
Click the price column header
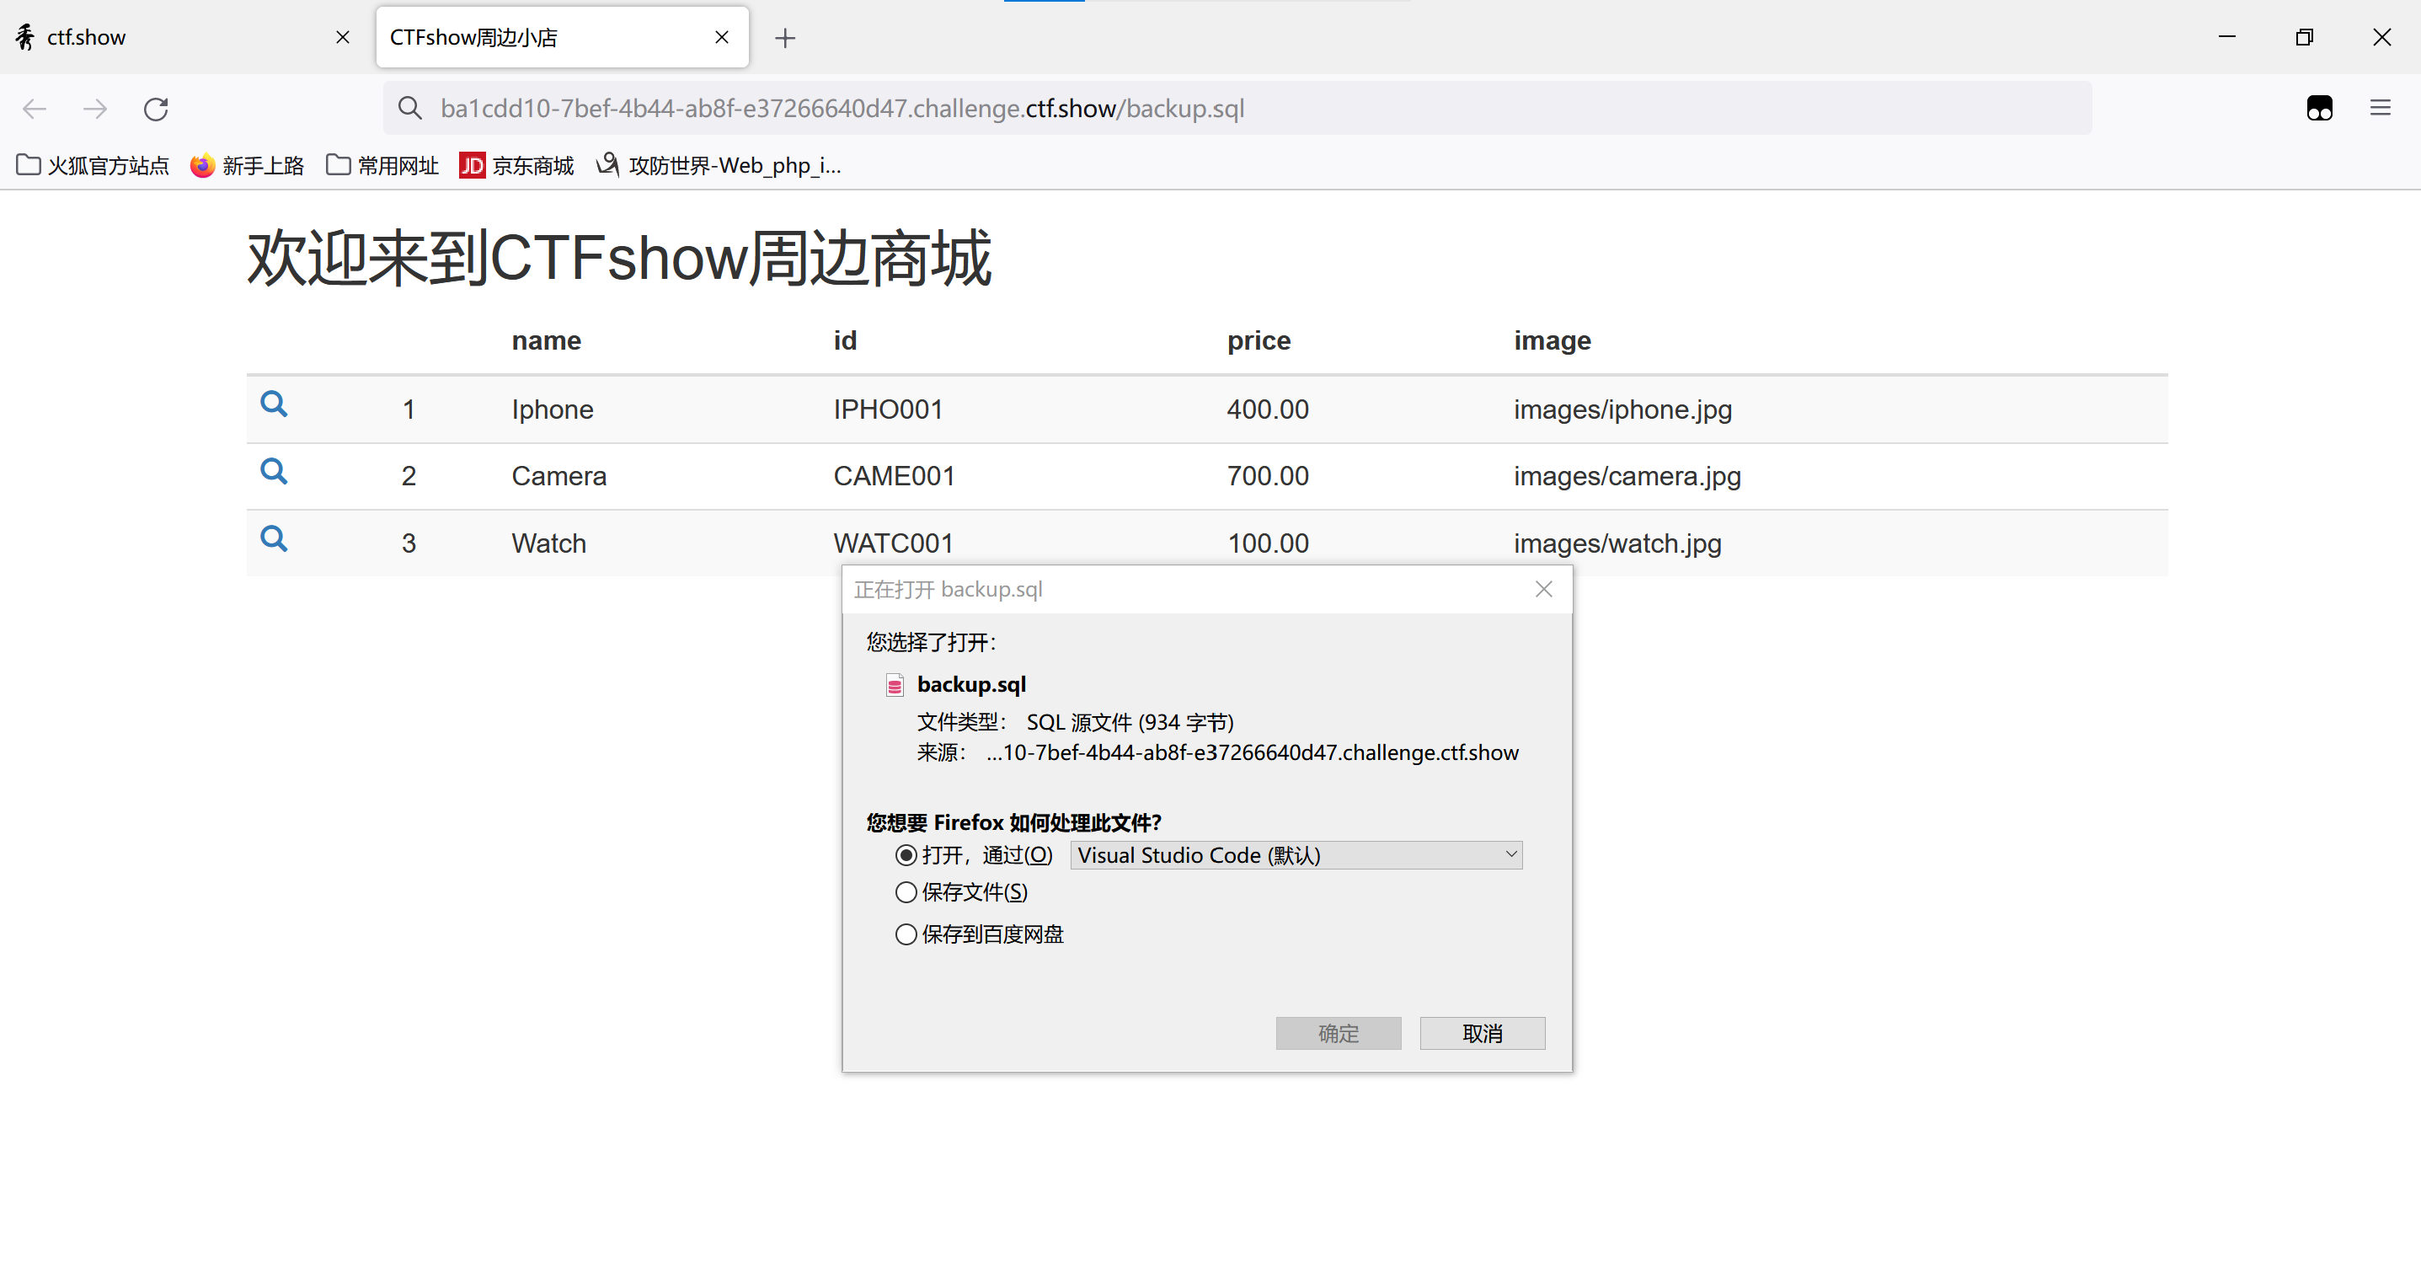click(x=1259, y=340)
